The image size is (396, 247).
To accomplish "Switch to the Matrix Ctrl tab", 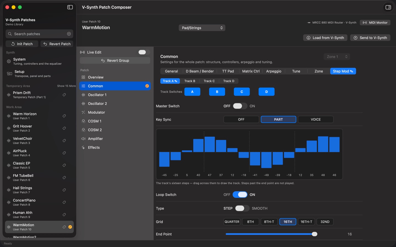I will pyautogui.click(x=251, y=71).
